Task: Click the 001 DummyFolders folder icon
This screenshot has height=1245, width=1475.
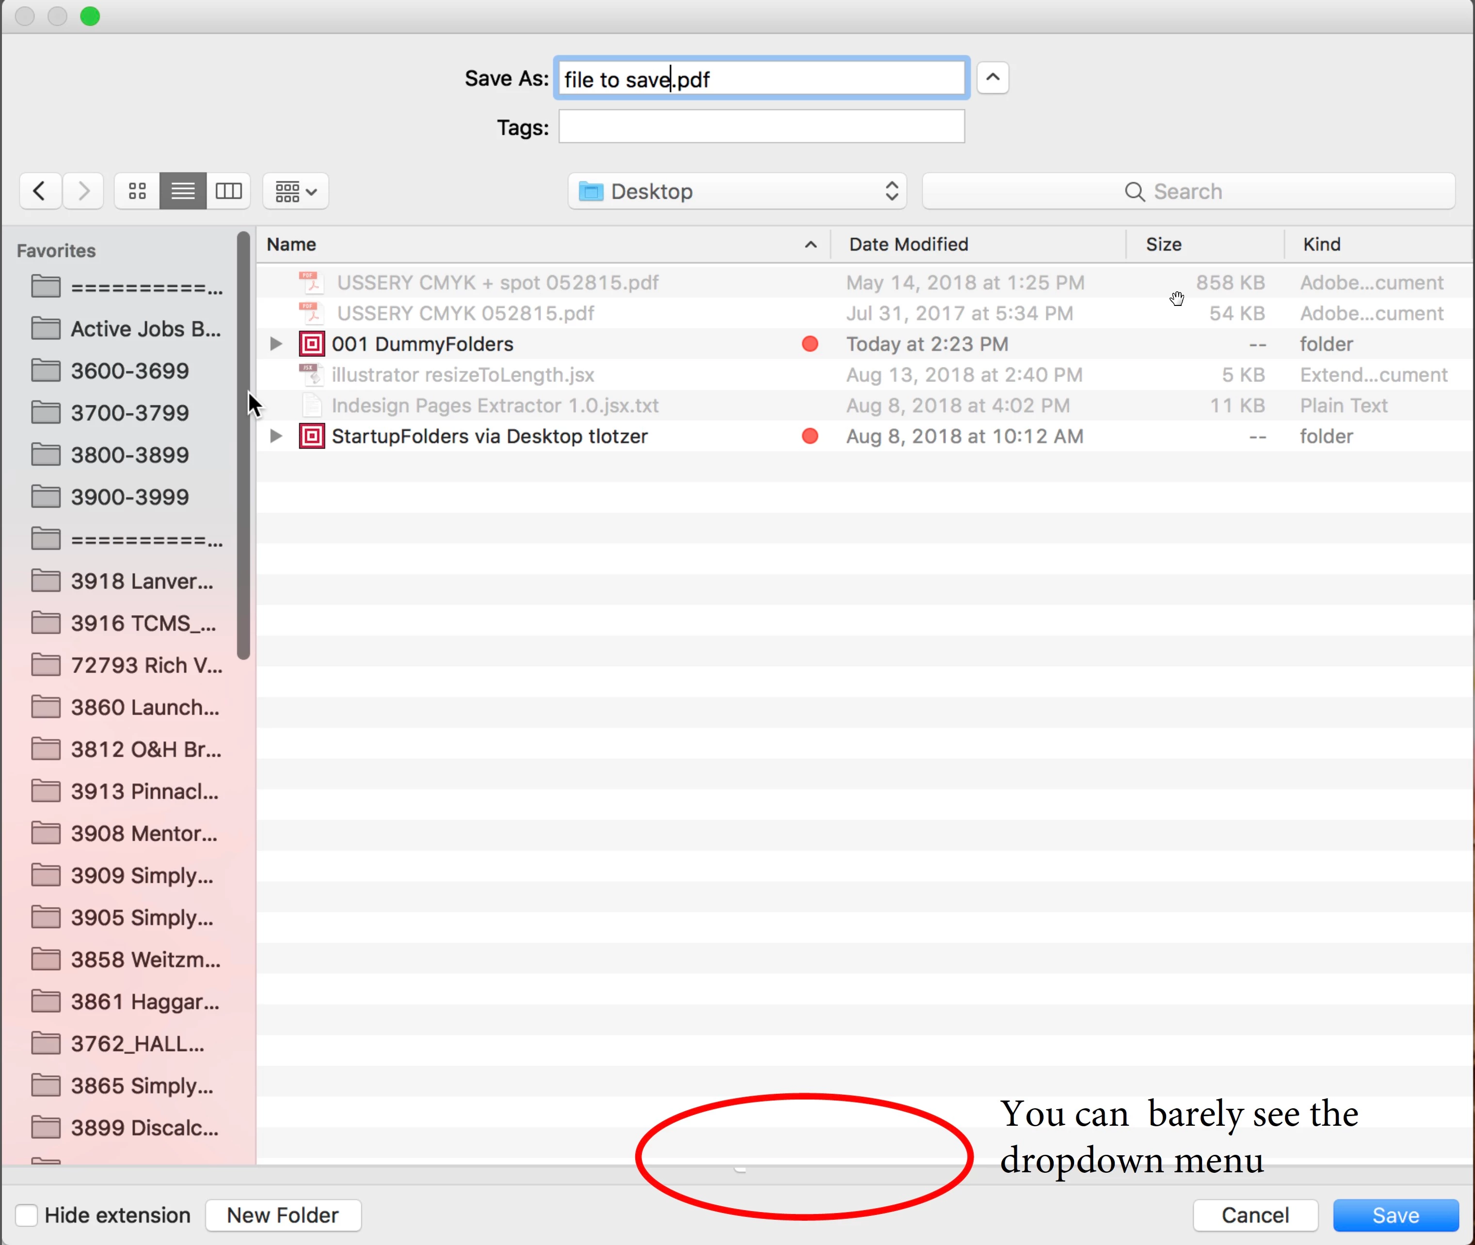Action: pos(311,344)
